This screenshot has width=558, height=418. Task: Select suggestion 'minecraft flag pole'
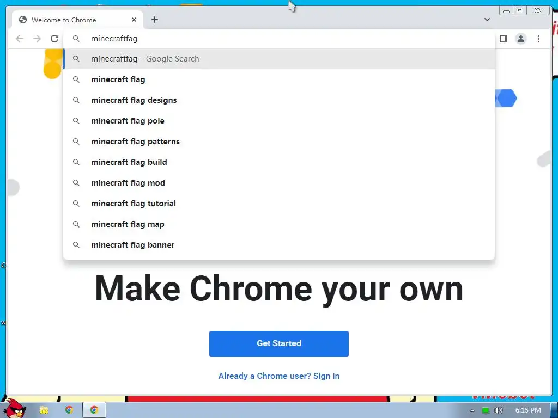[x=279, y=121]
